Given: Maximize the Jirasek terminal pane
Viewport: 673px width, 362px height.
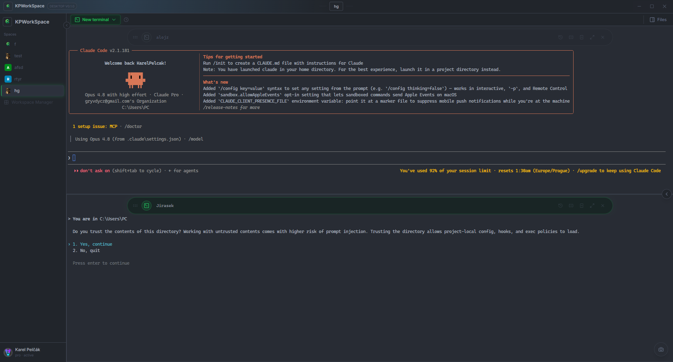Looking at the screenshot, I should [x=592, y=206].
